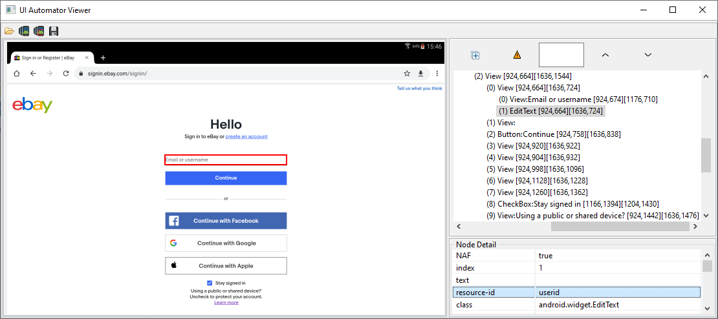Screen dimensions: 718x319
Task: Minimize the UI Automator Viewer window
Action: coord(644,10)
